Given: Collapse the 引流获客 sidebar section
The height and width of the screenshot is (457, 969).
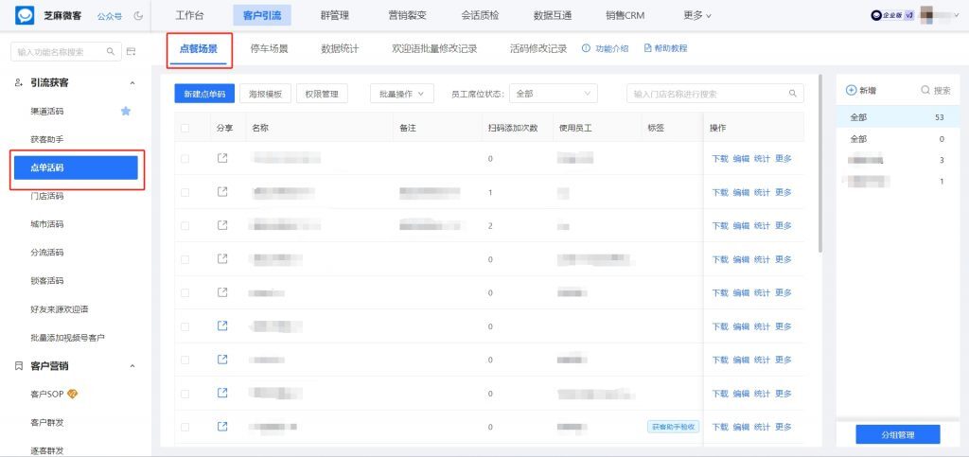Looking at the screenshot, I should (132, 82).
